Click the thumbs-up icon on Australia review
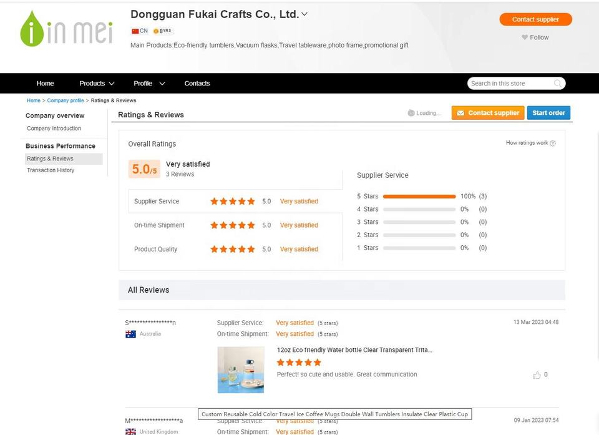The height and width of the screenshot is (435, 599). pyautogui.click(x=537, y=374)
